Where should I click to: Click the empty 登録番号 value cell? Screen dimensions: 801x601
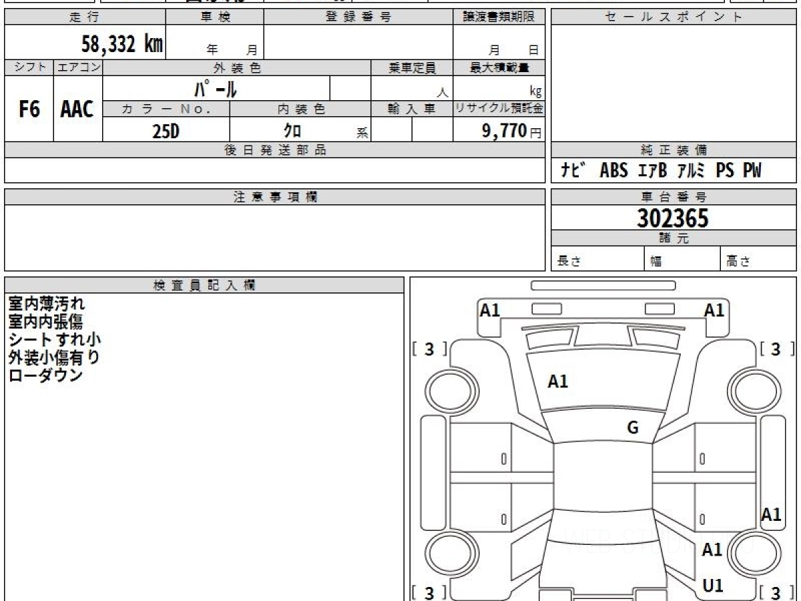pos(358,42)
